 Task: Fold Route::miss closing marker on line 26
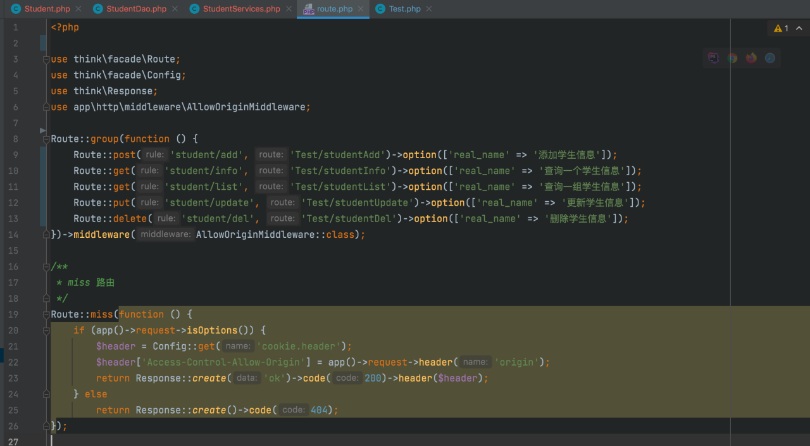point(46,426)
